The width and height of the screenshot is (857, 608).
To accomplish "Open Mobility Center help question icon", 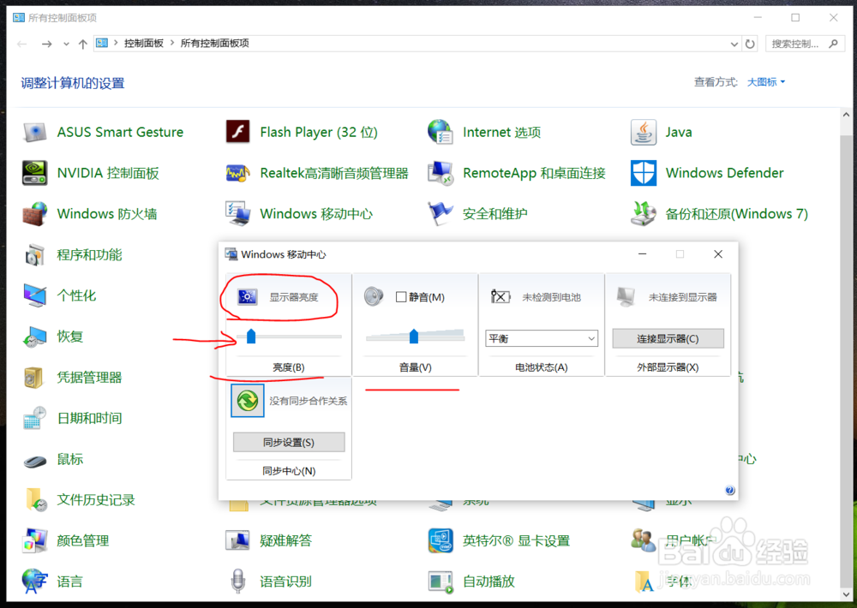I will 729,490.
